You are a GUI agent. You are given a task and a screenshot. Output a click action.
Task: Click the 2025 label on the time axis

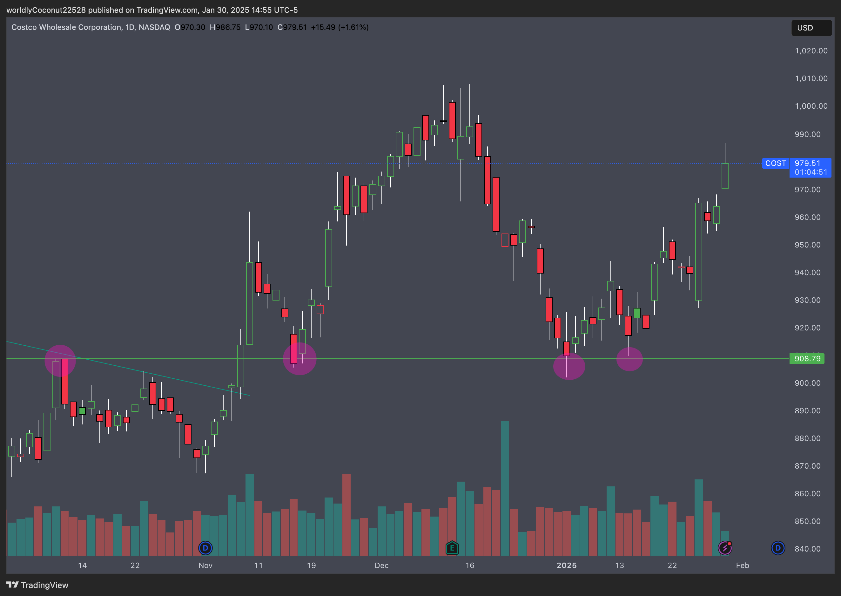566,565
